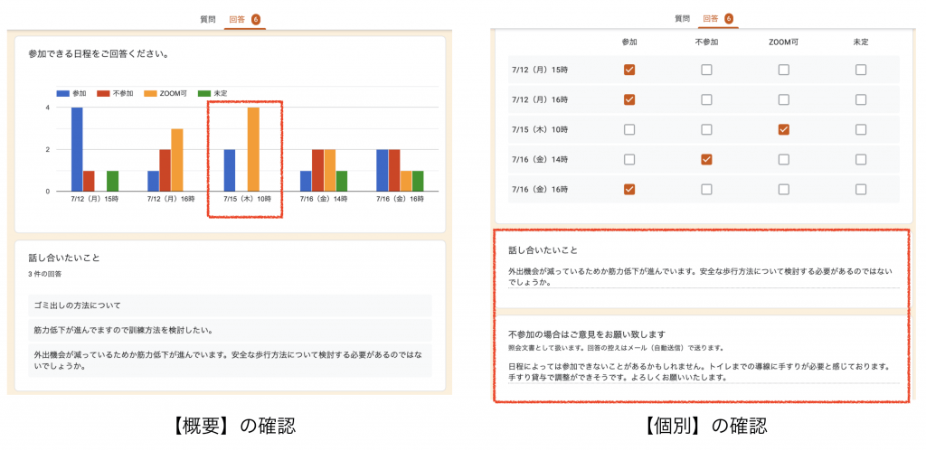Viewport: 926px width, 451px height.
Task: Uncheck 参加 for 7/12（月）15時
Action: [629, 70]
